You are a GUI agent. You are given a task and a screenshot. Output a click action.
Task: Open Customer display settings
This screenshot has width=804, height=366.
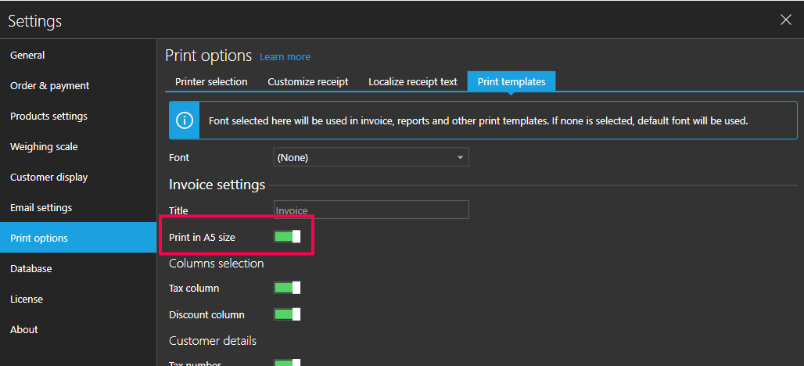click(x=48, y=178)
